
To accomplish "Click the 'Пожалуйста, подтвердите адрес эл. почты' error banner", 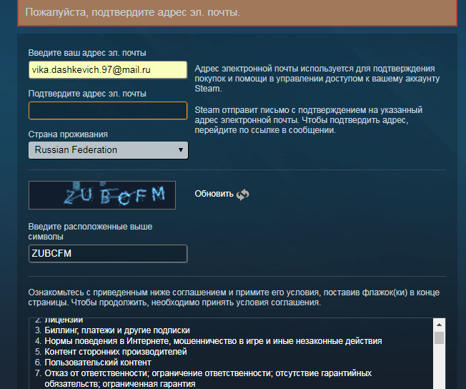I will pos(237,12).
